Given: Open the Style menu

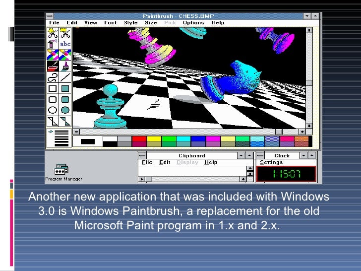Looking at the screenshot, I should tap(130, 23).
